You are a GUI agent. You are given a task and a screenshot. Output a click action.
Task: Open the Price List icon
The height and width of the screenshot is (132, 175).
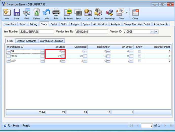tap(98, 14)
